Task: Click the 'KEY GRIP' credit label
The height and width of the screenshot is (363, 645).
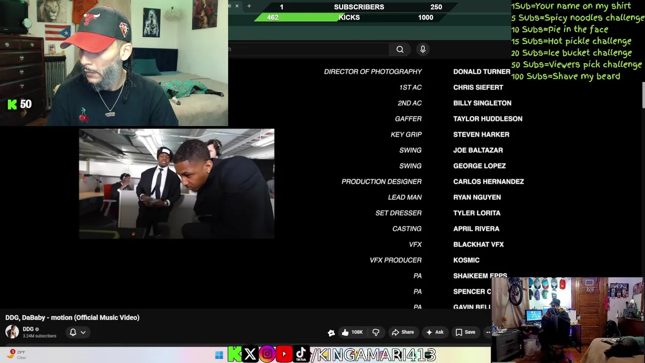Action: (x=406, y=135)
